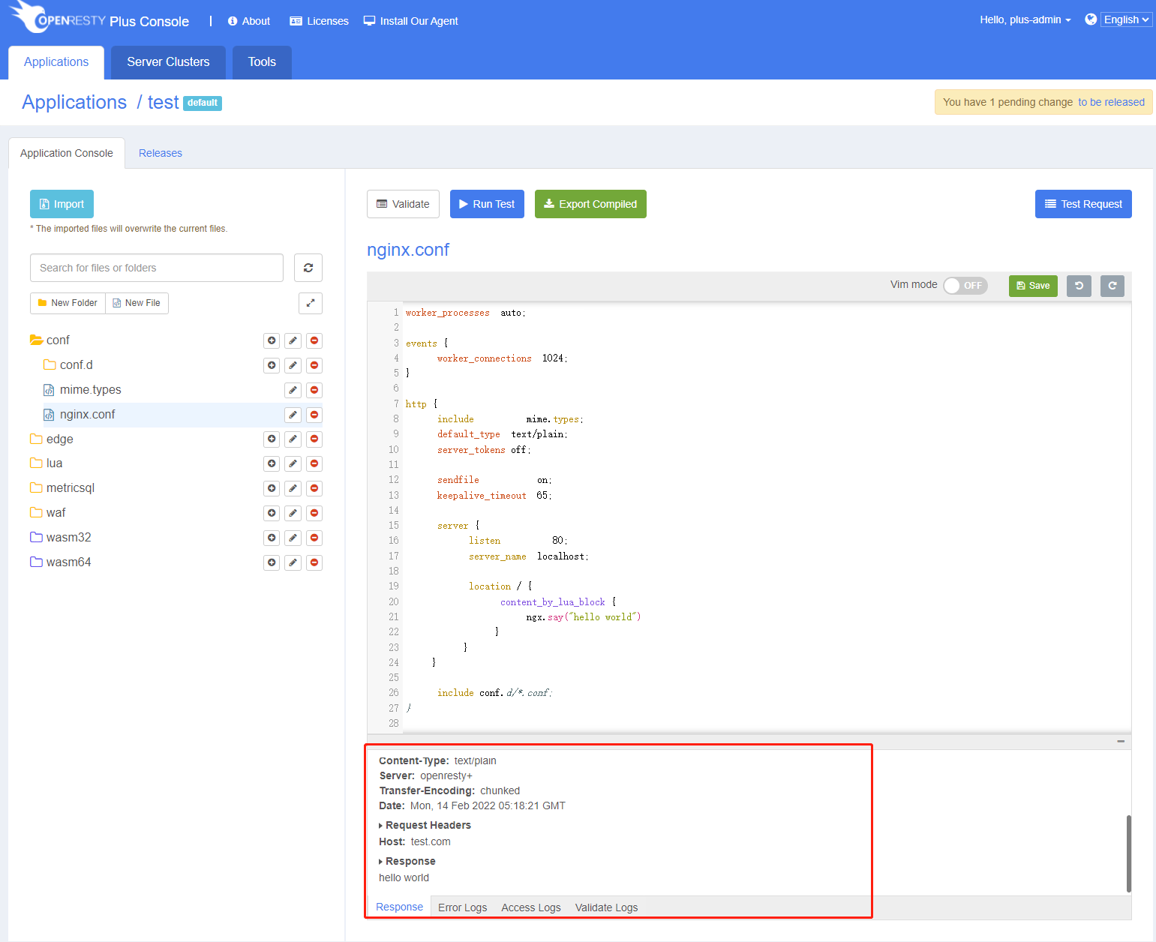Screen dimensions: 1156x942
Task: Select the Response output tab
Action: tap(399, 907)
